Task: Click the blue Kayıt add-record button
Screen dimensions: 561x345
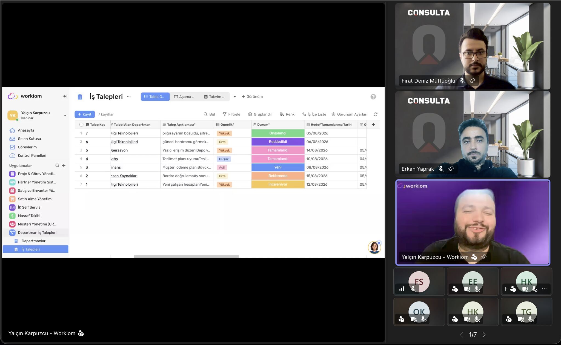Action: [85, 114]
